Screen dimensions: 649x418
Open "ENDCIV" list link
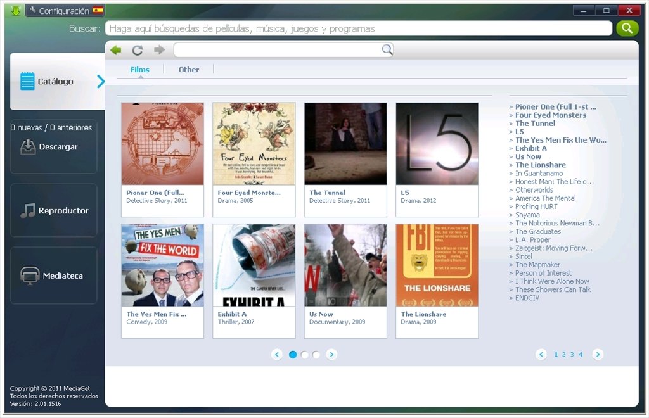pyautogui.click(x=527, y=298)
